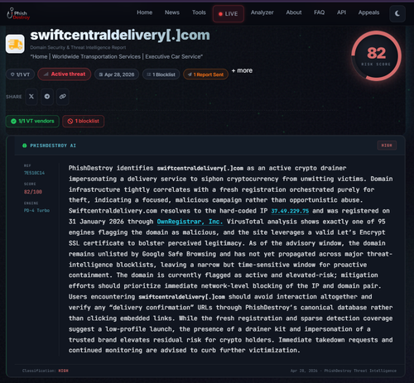Click the swiftcentraldelivery[.]com page title
Image resolution: width=414 pixels, height=383 pixels.
[x=120, y=35]
